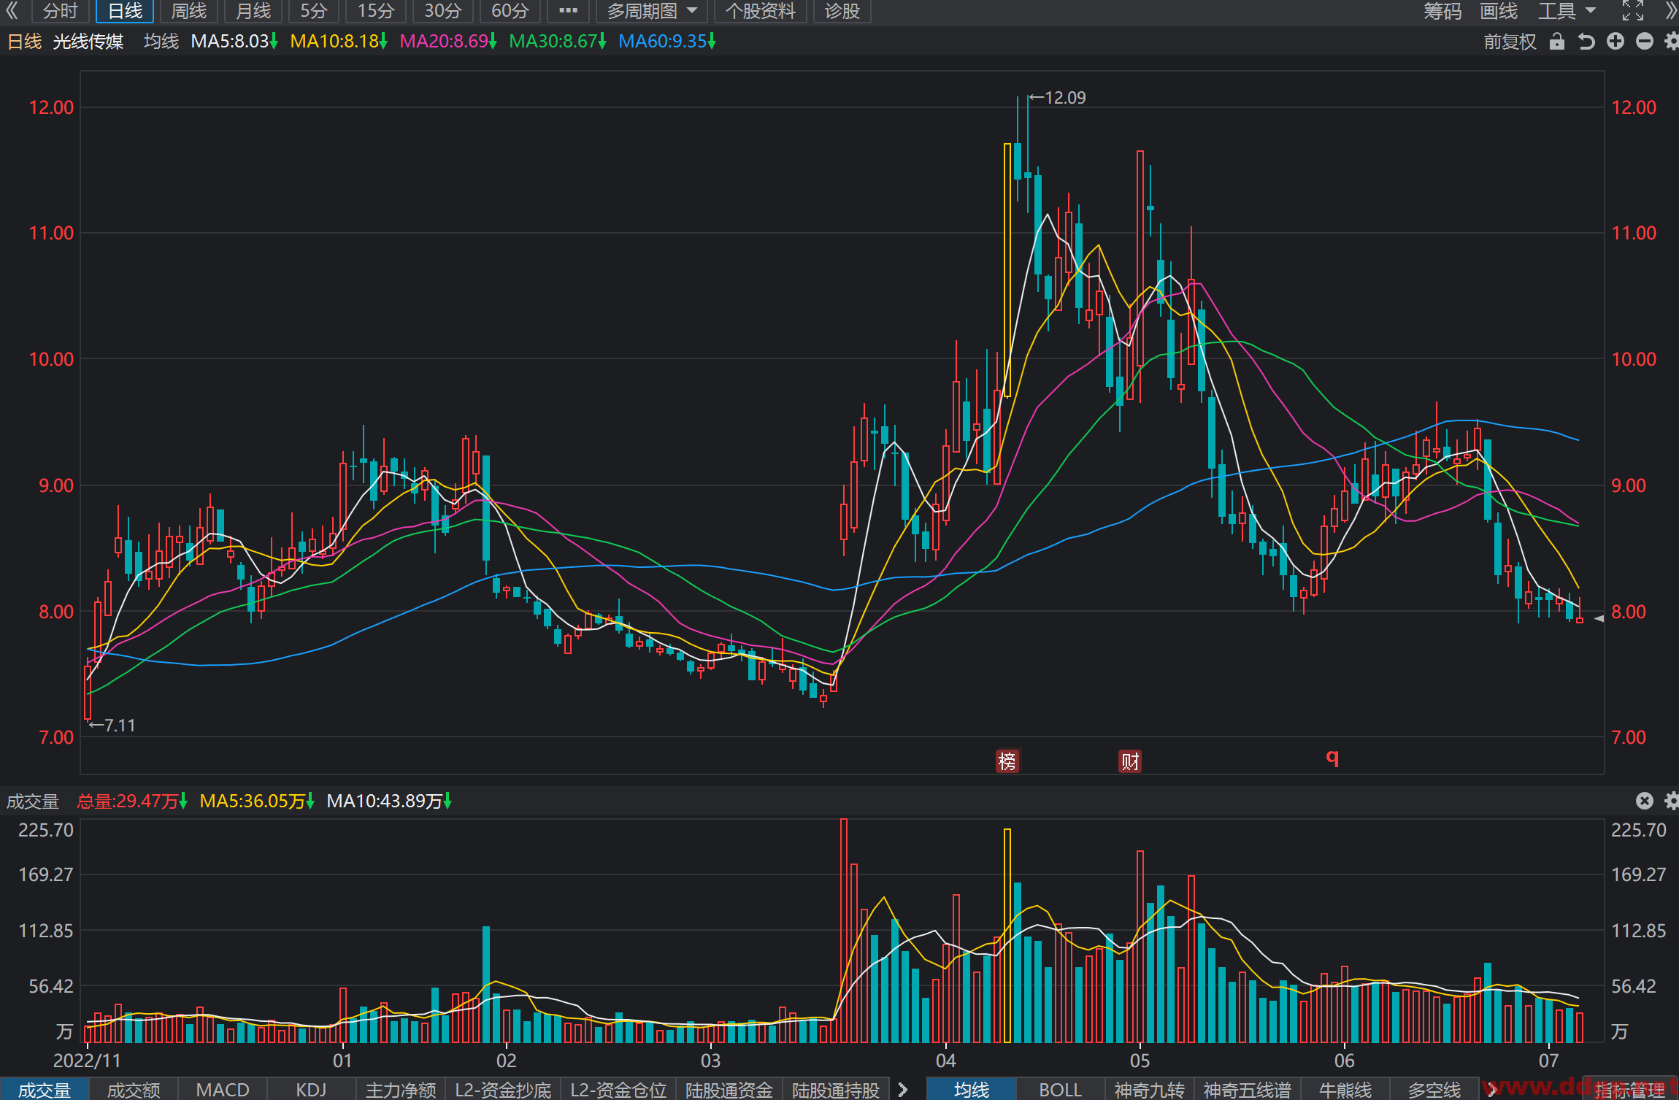1679x1100 pixels.
Task: Open 个股资料 stock information
Action: (x=760, y=11)
